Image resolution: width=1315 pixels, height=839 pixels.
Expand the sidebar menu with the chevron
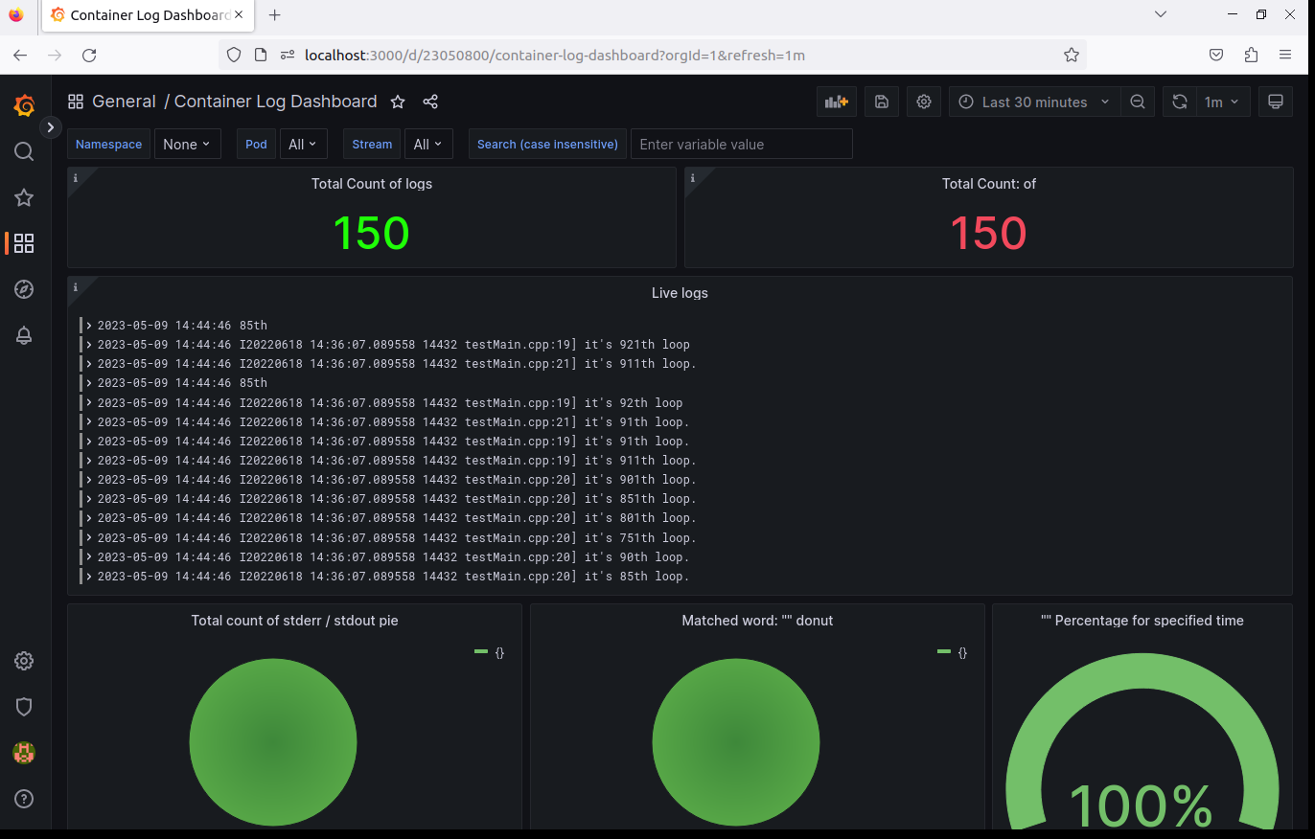[x=50, y=126]
